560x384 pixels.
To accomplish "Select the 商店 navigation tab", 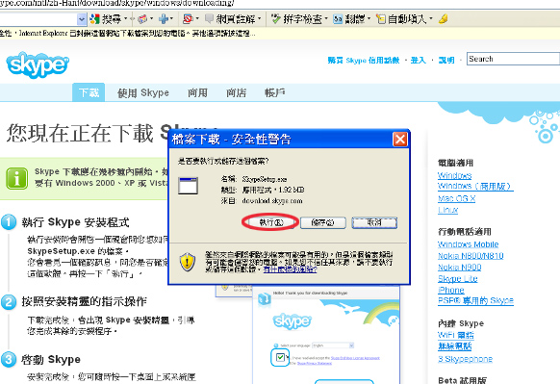I will click(236, 93).
